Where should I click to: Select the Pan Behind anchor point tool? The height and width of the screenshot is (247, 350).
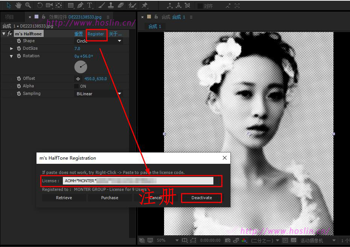click(59, 5)
